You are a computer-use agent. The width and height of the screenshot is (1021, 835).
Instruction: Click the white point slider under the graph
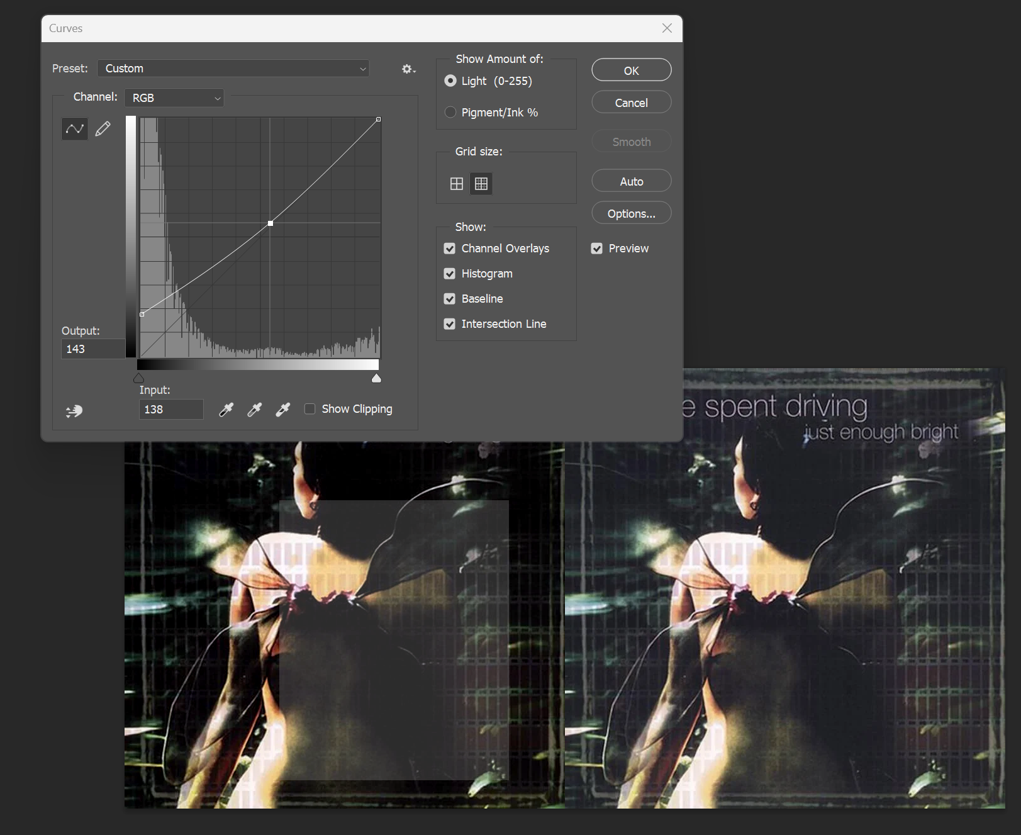376,378
